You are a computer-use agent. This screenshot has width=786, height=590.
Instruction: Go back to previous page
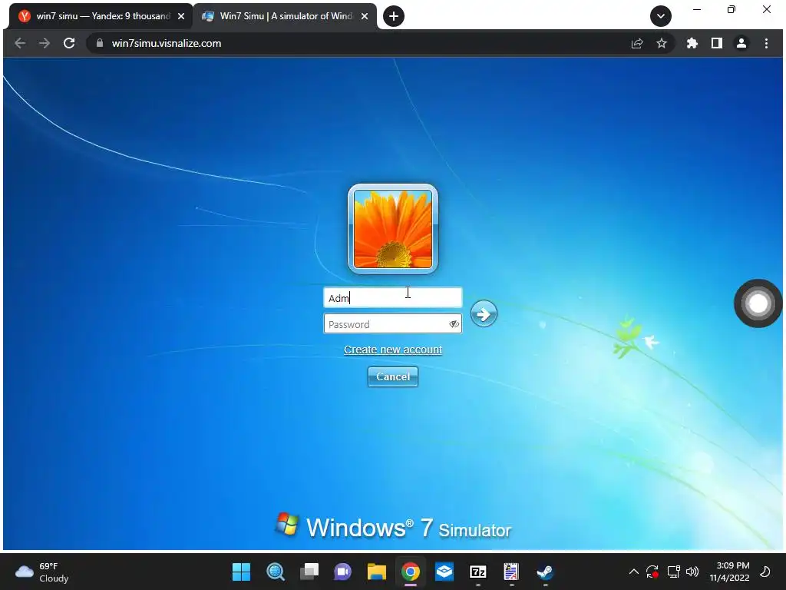click(20, 43)
